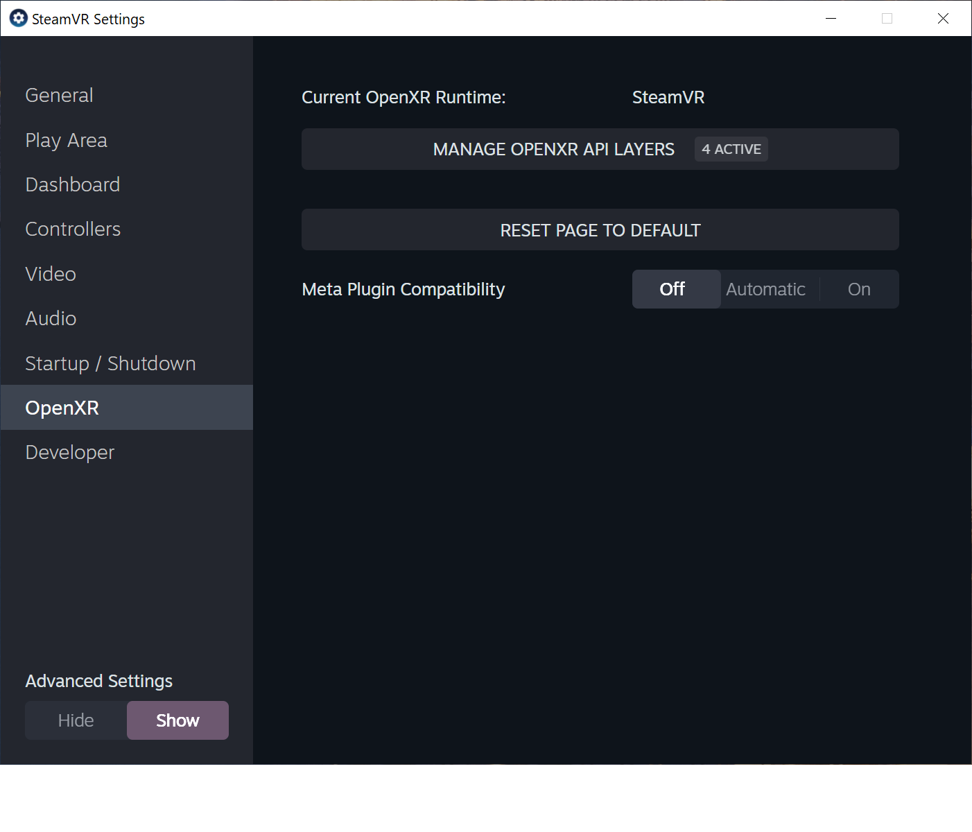Click the Current OpenXR Runtime label
Screen dimensions: 972x832
pyautogui.click(x=403, y=98)
